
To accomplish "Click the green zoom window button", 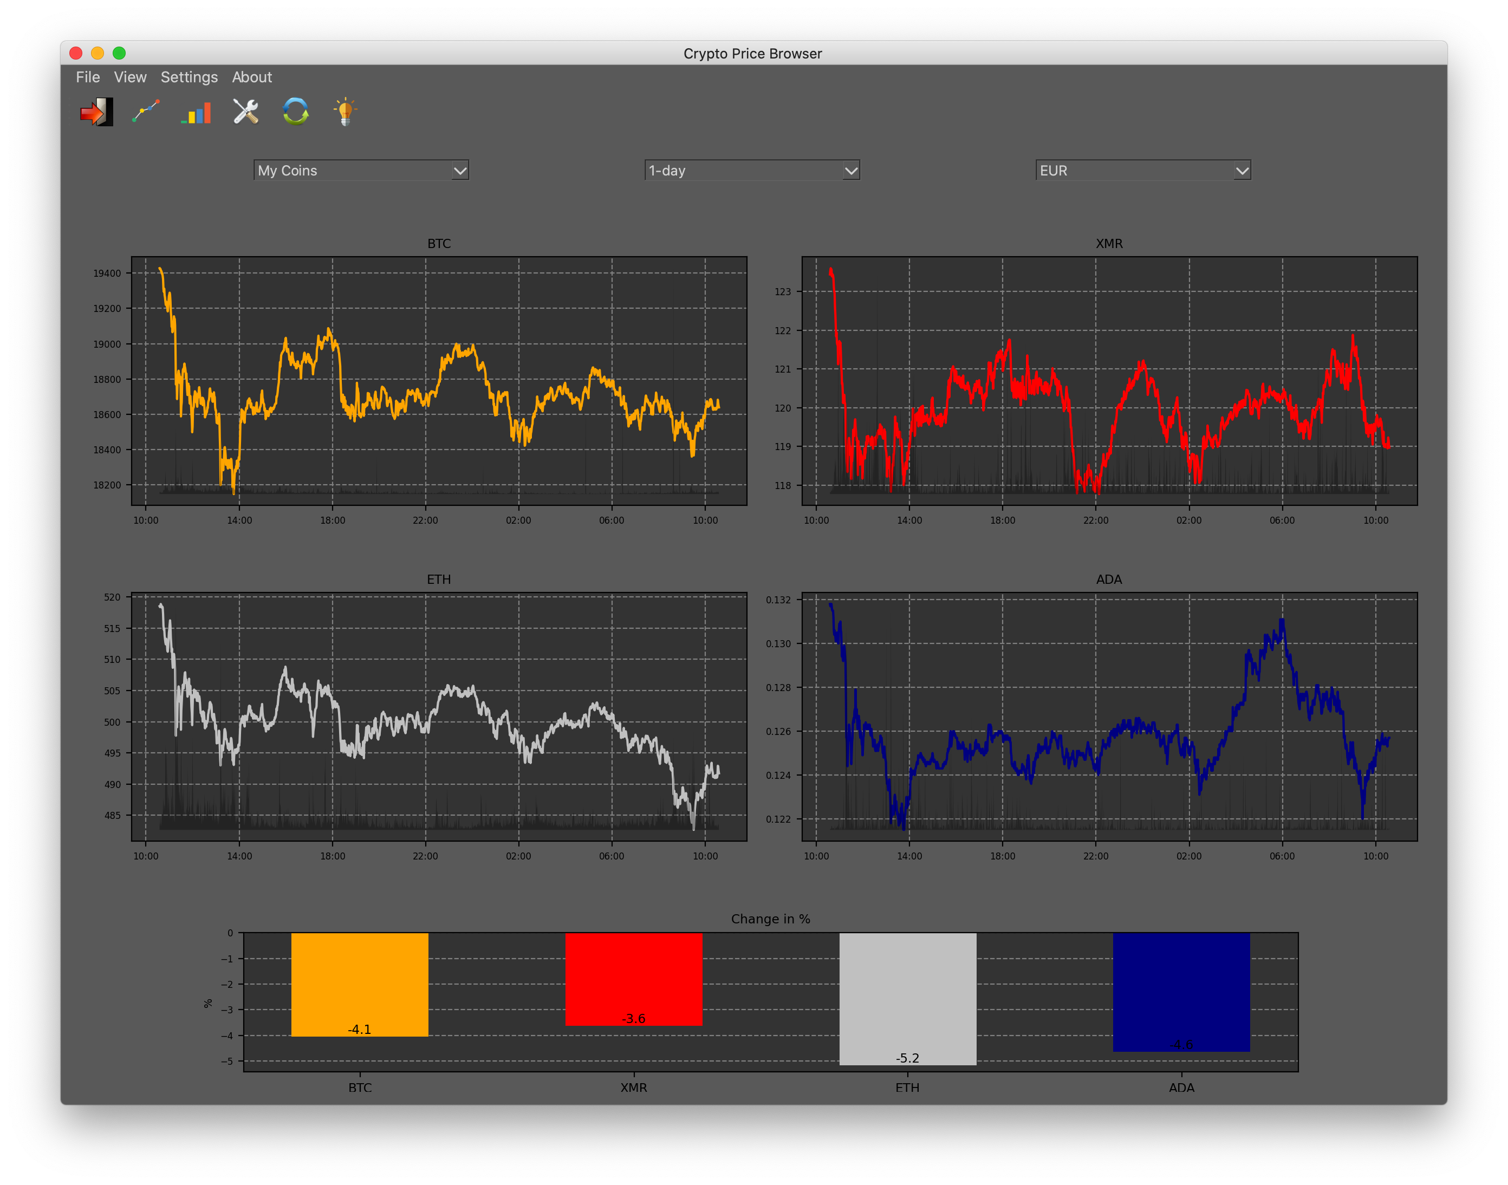I will (119, 54).
